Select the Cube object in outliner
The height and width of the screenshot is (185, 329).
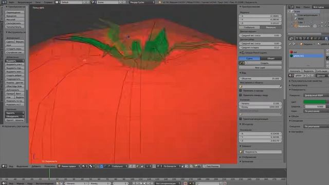pyautogui.click(x=300, y=22)
